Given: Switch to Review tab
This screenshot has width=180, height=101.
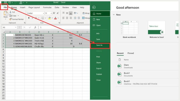Looking at the screenshot, I should pos(66,7).
